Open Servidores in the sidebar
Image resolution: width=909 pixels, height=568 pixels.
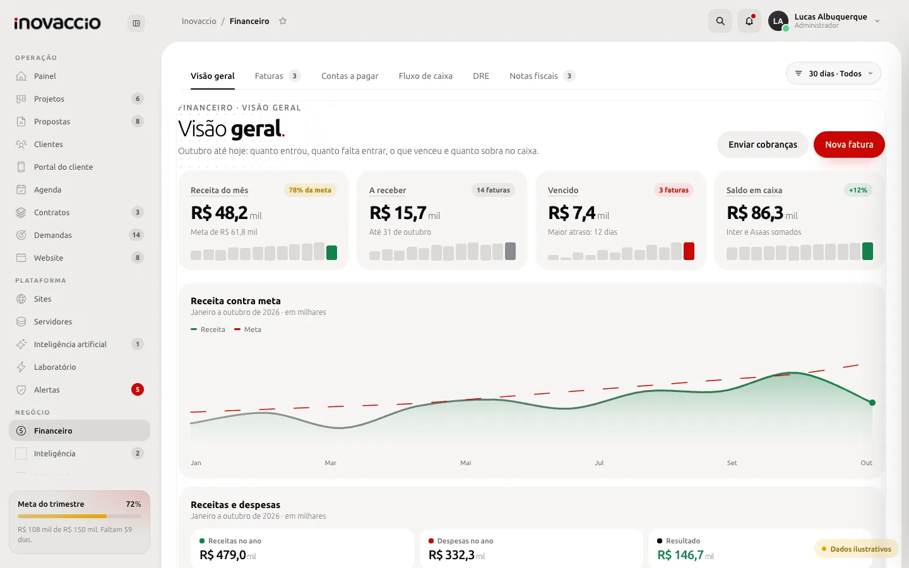point(80,321)
